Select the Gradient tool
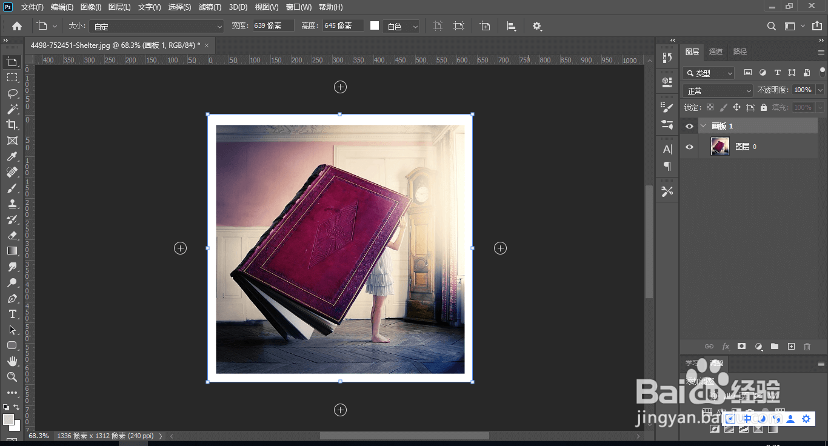 (x=12, y=251)
